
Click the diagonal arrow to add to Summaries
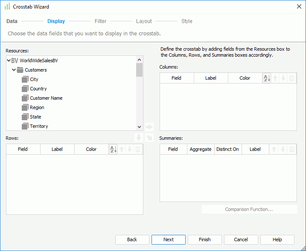149,138
